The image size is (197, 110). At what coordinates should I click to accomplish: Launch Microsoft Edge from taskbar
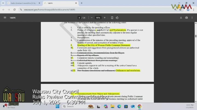coord(119,106)
